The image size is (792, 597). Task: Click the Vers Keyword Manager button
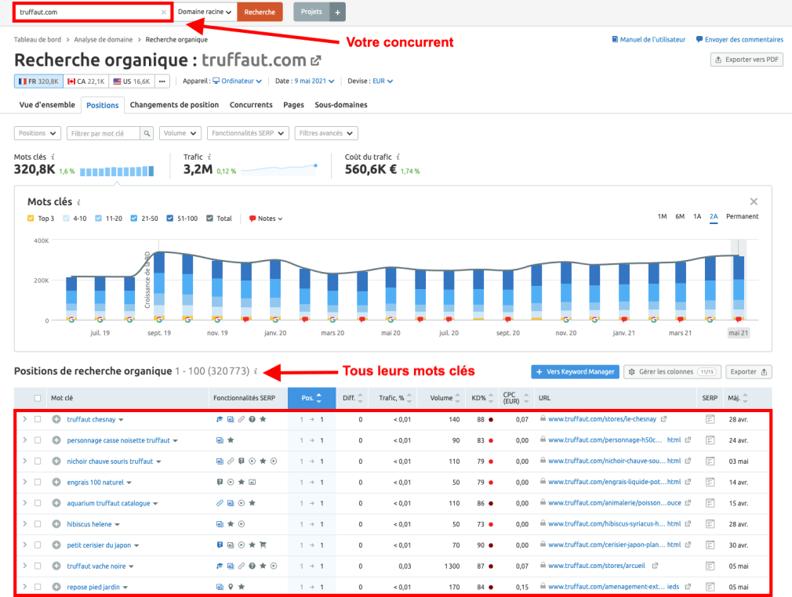click(x=576, y=372)
